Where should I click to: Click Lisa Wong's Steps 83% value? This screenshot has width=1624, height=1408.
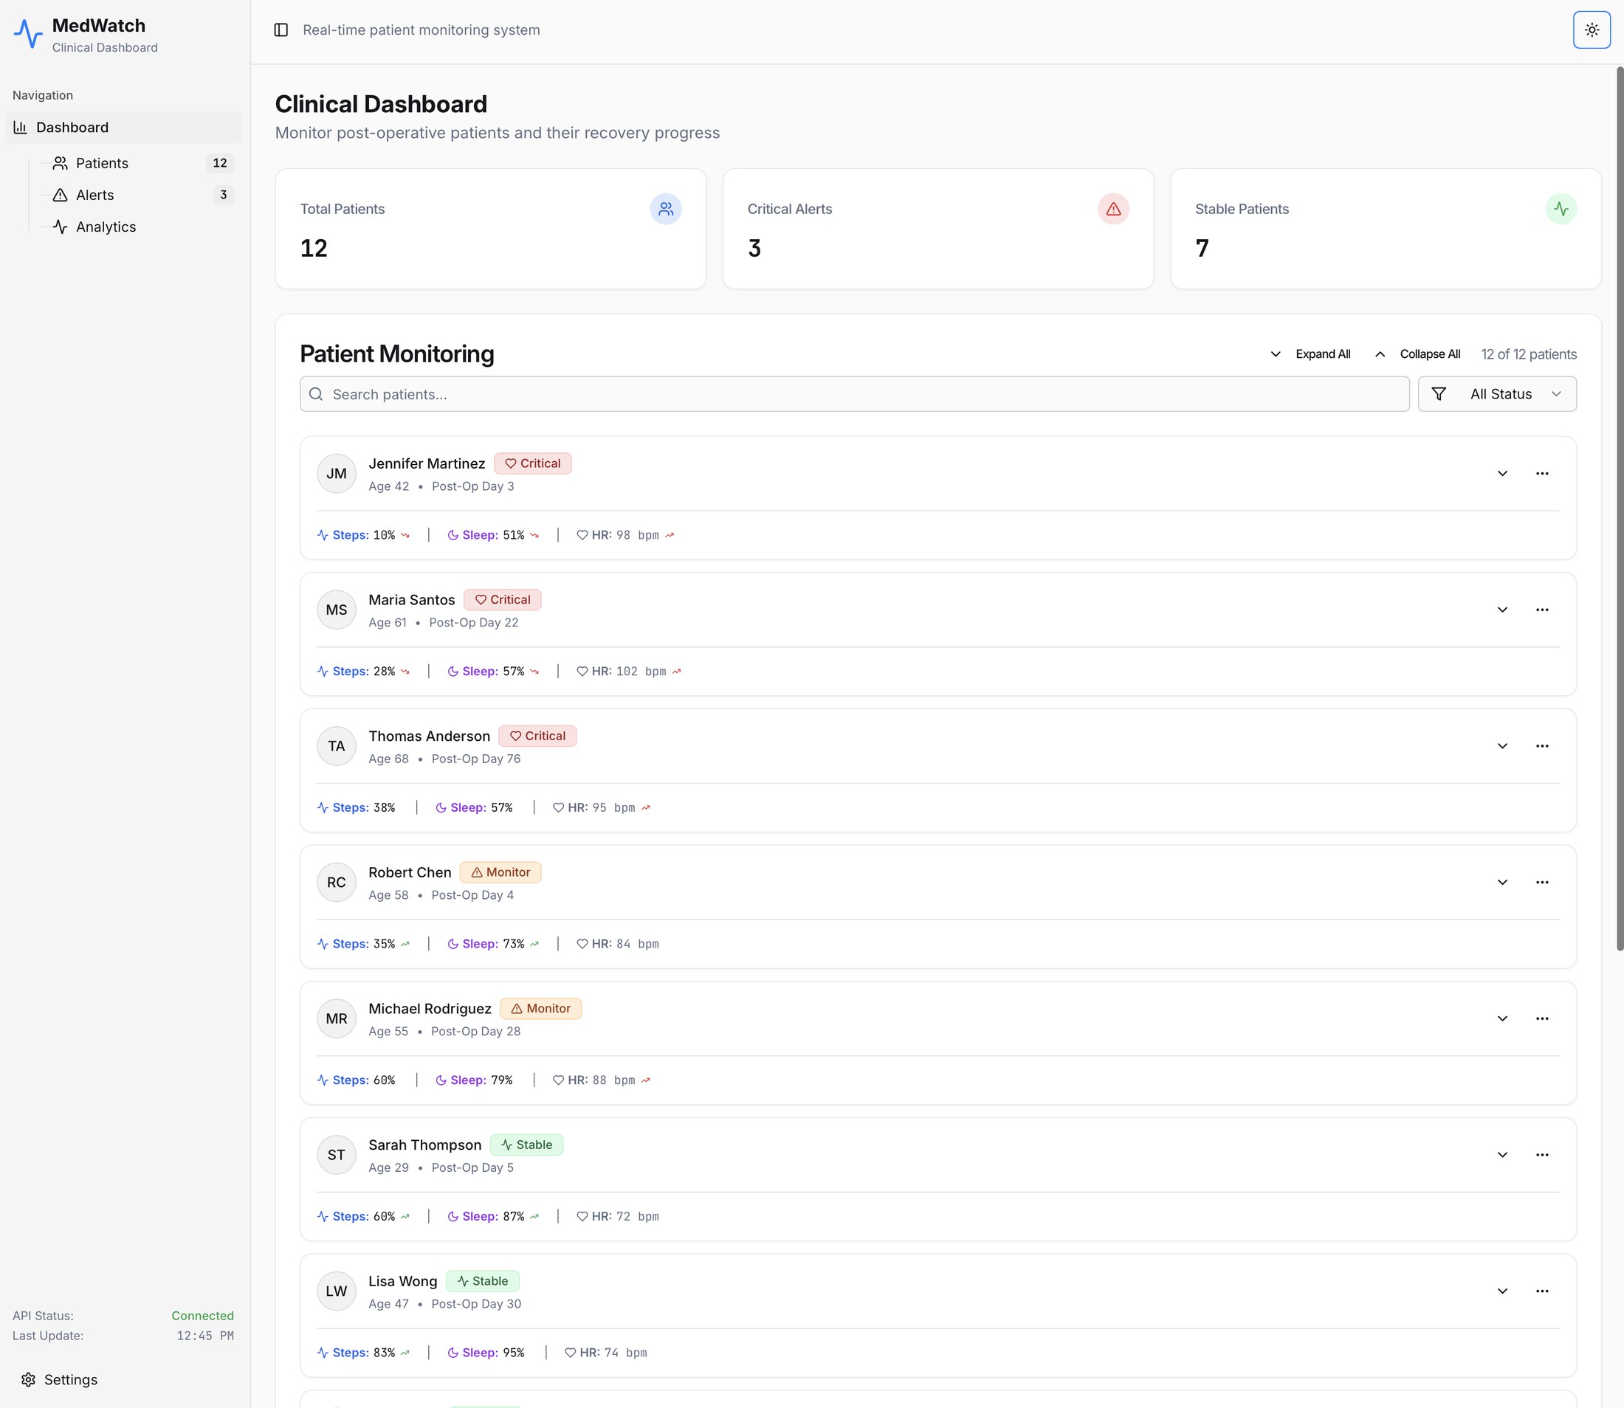385,1353
